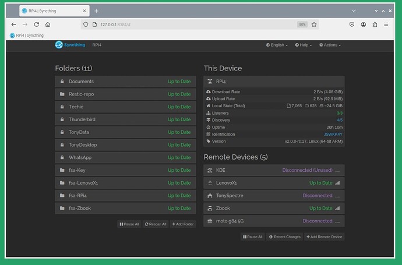Click the KDE device icon

pos(210,170)
